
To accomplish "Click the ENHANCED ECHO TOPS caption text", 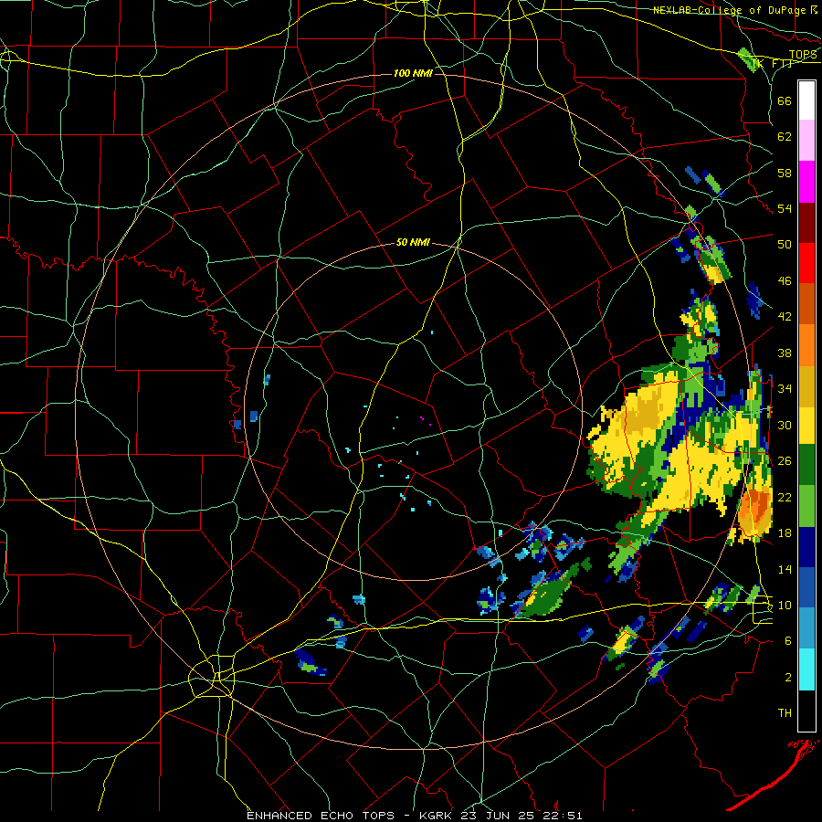I will (320, 816).
